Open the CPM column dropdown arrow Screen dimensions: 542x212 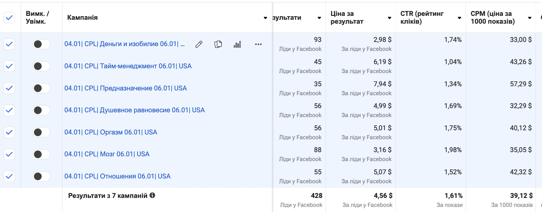530,18
